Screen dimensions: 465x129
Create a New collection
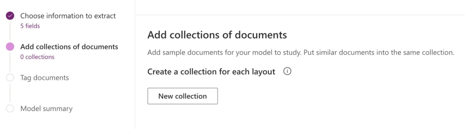click(x=183, y=96)
